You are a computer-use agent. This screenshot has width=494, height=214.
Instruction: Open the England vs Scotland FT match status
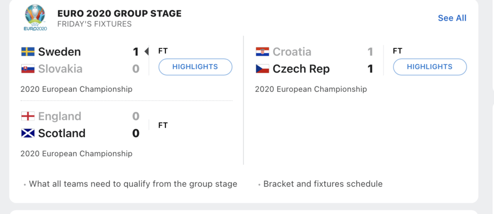(163, 125)
